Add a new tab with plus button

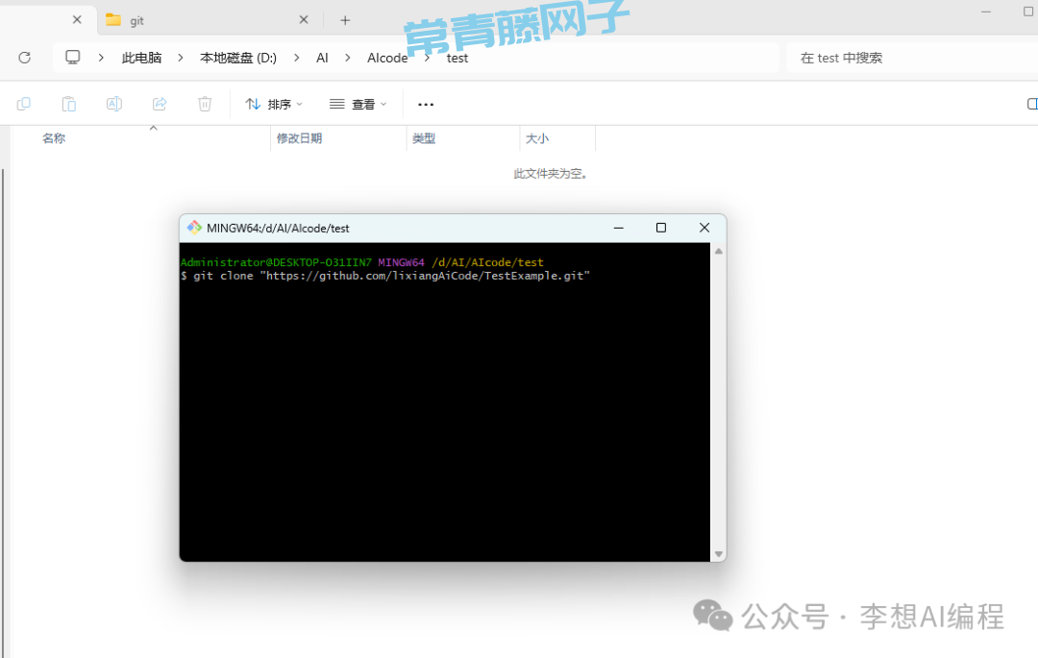coord(345,20)
